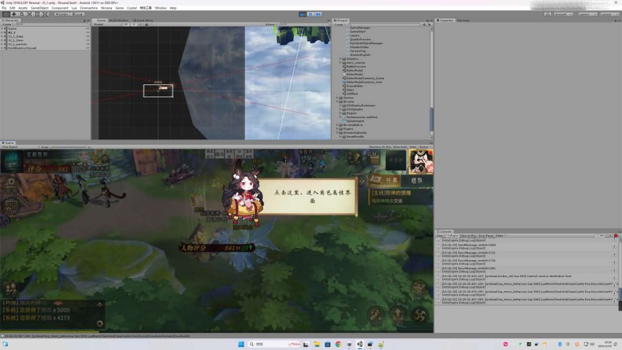Toggle Error Pause in the Console
622x350 pixels.
(x=485, y=235)
